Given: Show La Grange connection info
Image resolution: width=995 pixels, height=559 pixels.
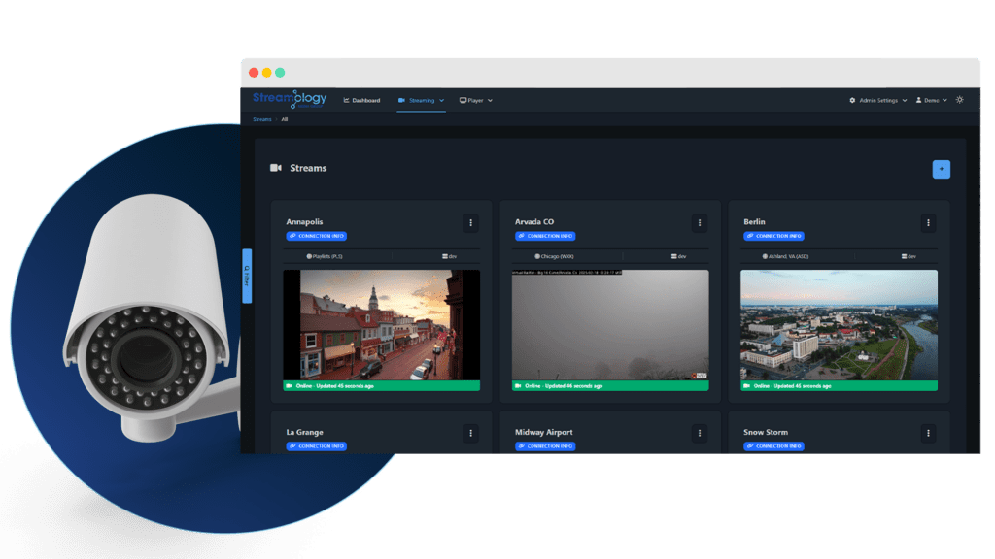Looking at the screenshot, I should click(x=316, y=446).
